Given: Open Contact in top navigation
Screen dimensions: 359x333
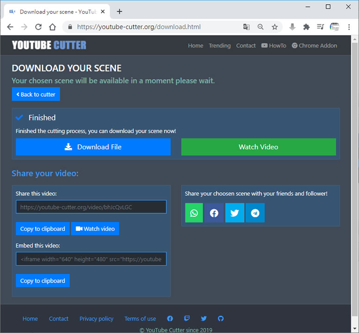Looking at the screenshot, I should pos(246,45).
